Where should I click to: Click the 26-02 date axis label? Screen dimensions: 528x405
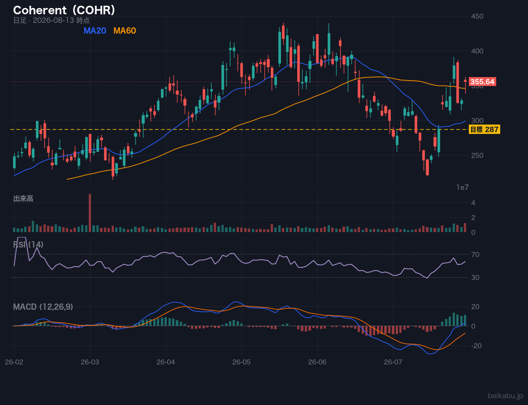[14, 362]
